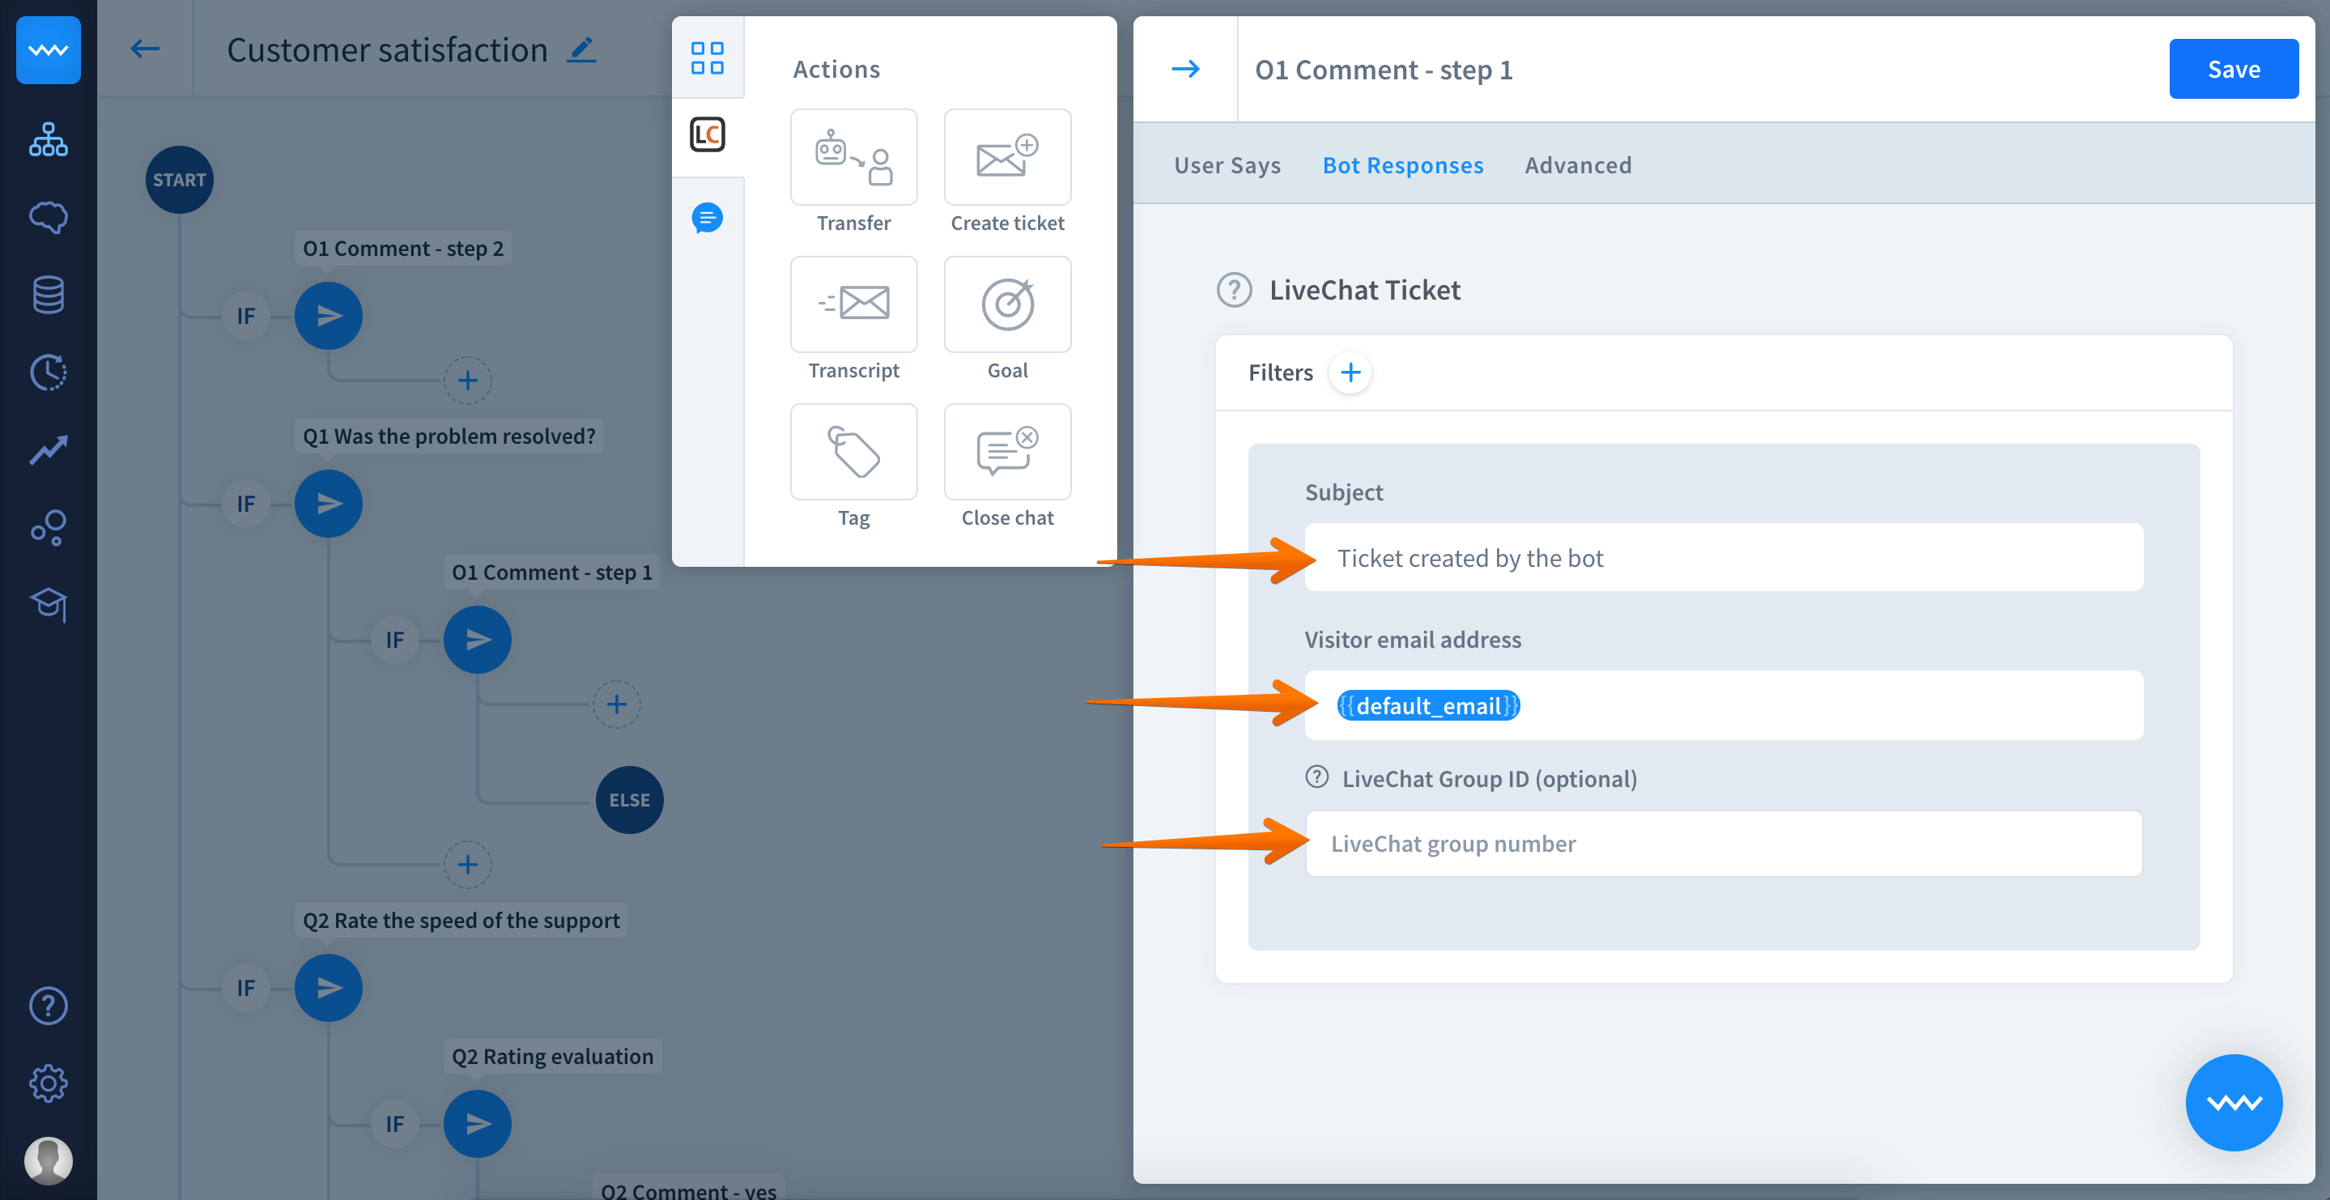Select the ELSE node in the flow

628,800
